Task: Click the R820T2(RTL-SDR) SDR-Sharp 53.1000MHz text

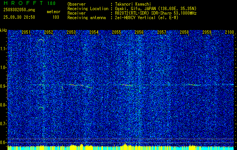Action: (x=156, y=13)
